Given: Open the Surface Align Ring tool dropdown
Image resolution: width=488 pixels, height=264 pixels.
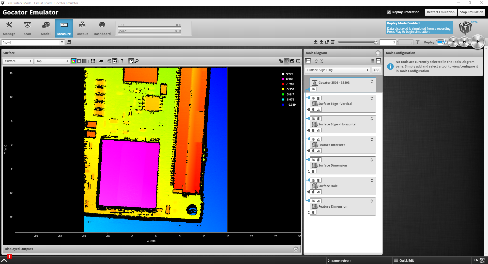Looking at the screenshot, I should click(337, 70).
